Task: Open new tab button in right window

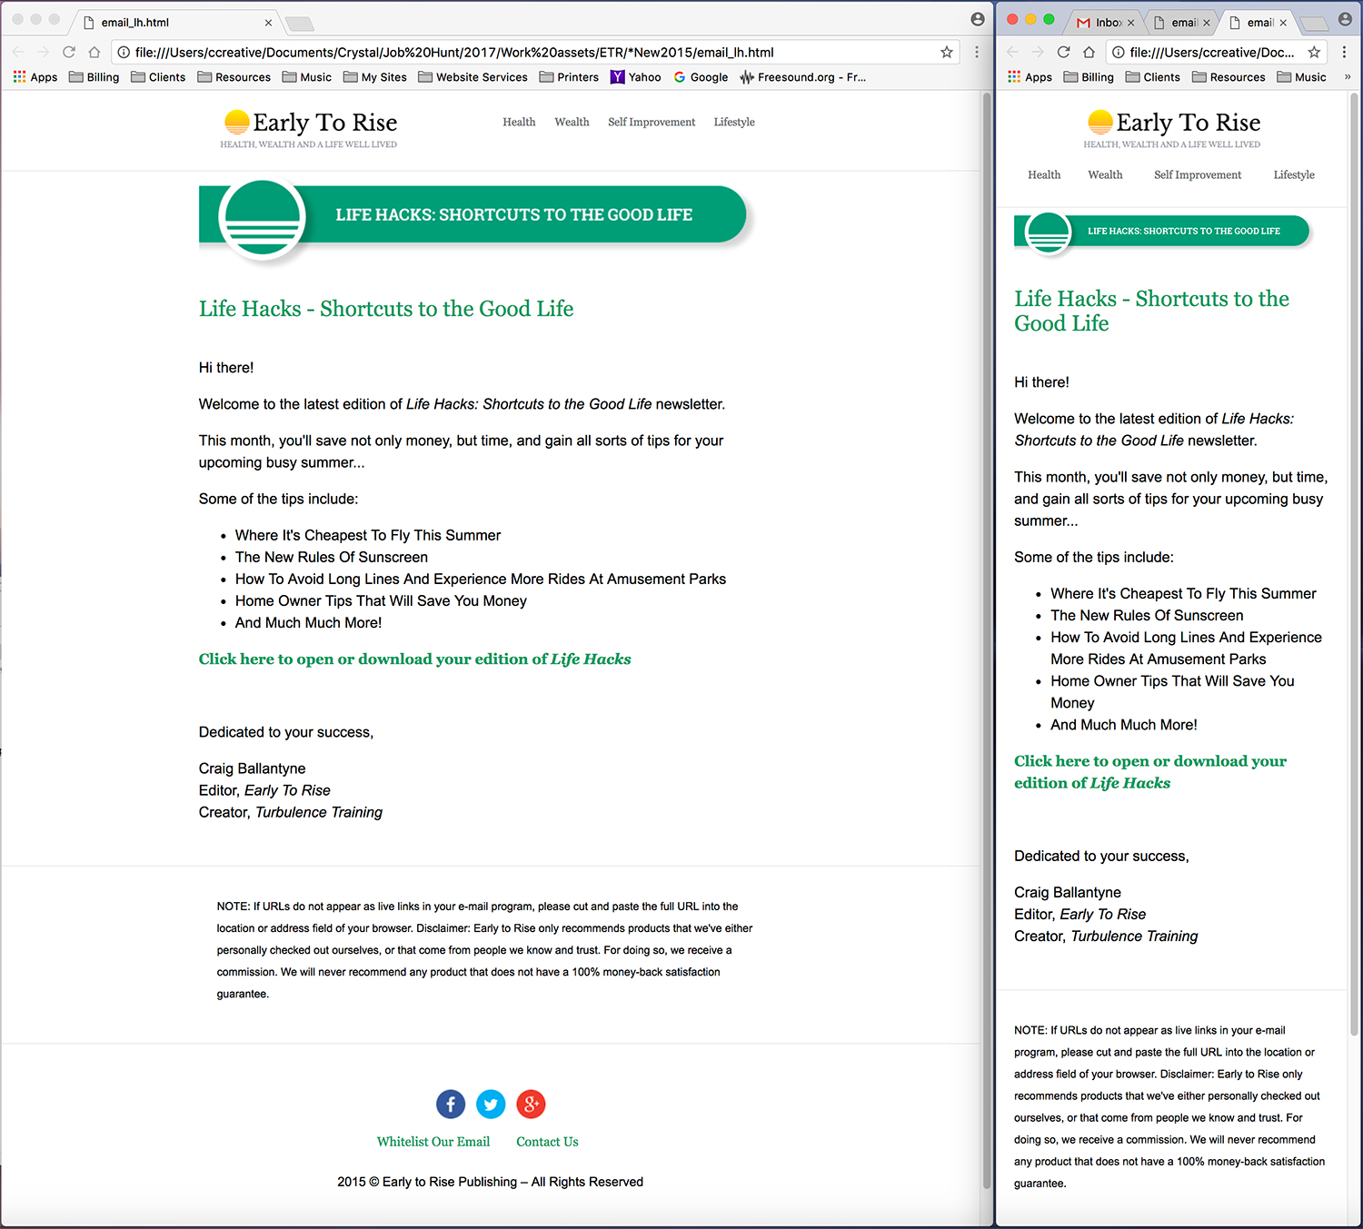Action: (1313, 23)
